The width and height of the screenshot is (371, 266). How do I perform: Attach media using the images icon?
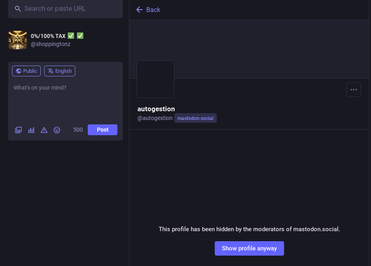[x=18, y=130]
